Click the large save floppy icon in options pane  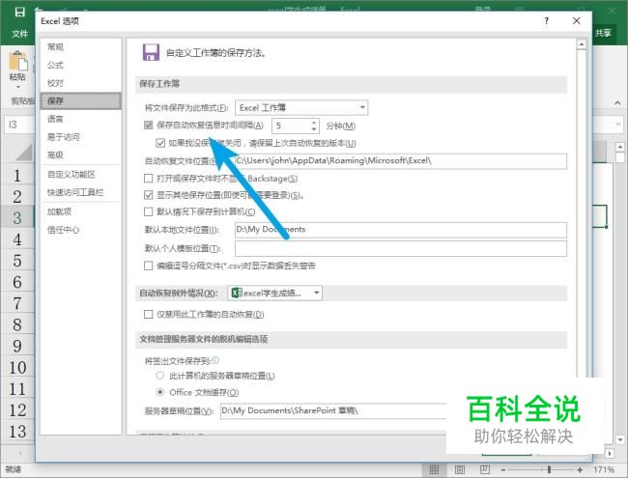click(151, 52)
